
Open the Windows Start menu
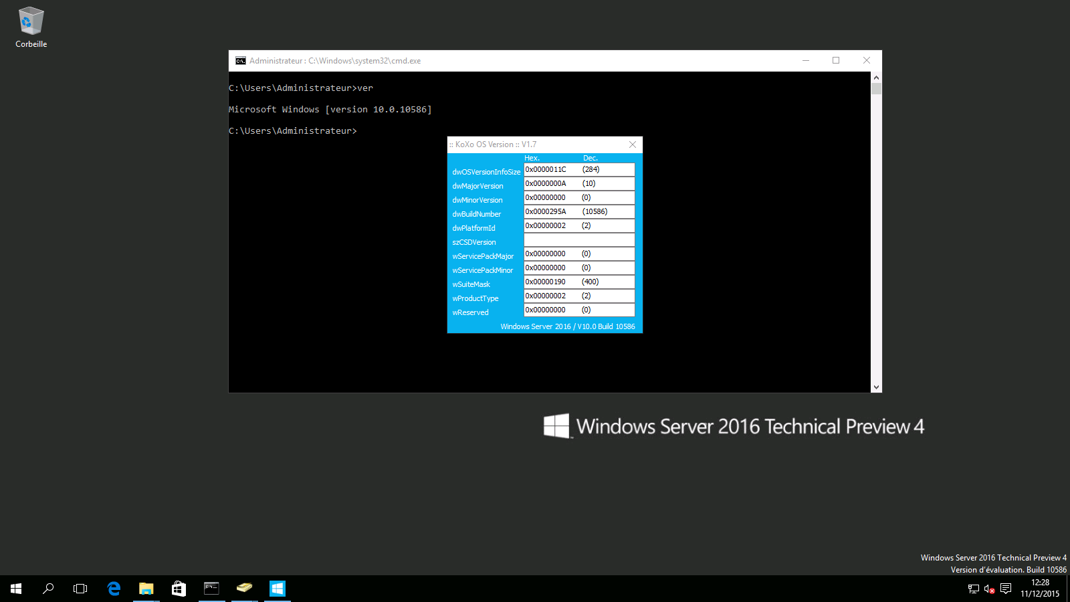coord(16,589)
